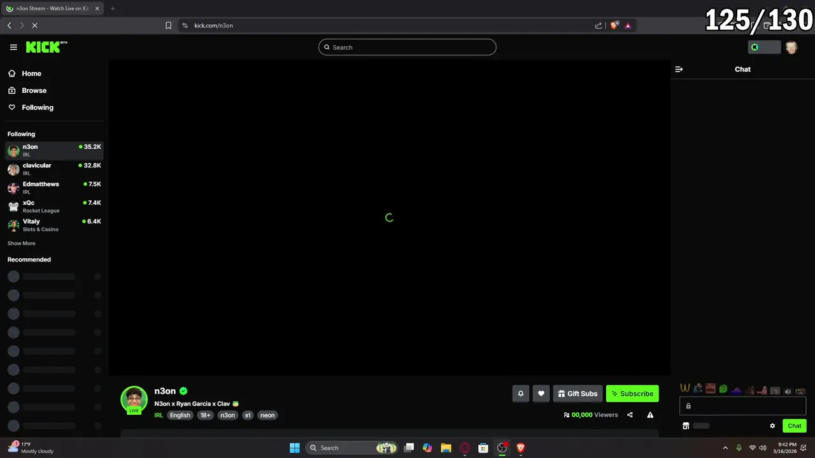The width and height of the screenshot is (815, 458).
Task: Click the n3on streamer avatar
Action: (x=134, y=399)
